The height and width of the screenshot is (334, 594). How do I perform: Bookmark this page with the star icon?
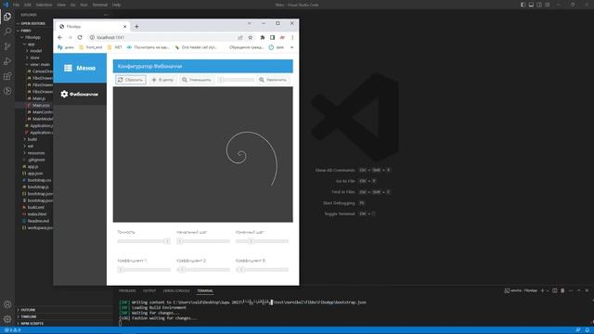point(250,37)
